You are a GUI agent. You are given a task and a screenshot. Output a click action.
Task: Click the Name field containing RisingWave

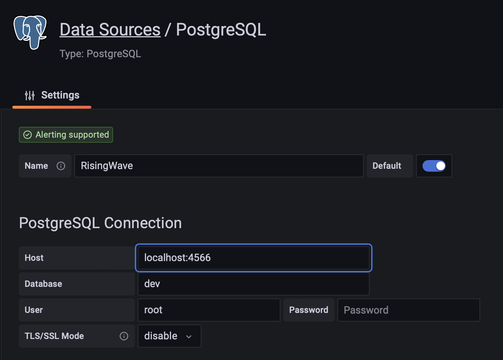pos(219,166)
